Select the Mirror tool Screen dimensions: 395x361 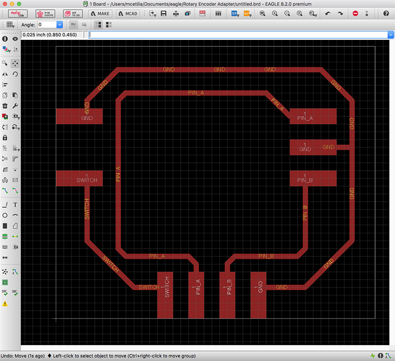5,74
